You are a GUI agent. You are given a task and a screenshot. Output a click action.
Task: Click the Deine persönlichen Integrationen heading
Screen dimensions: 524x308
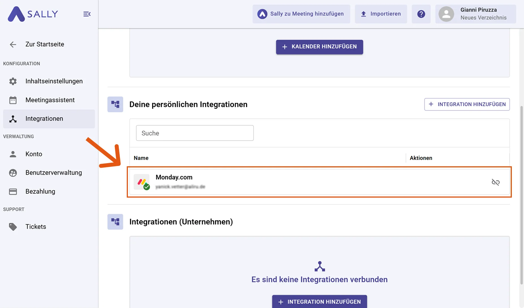(x=188, y=104)
